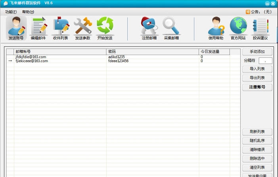Open the 投诉建议 notebook icon
This screenshot has width=278, height=177.
tap(260, 29)
